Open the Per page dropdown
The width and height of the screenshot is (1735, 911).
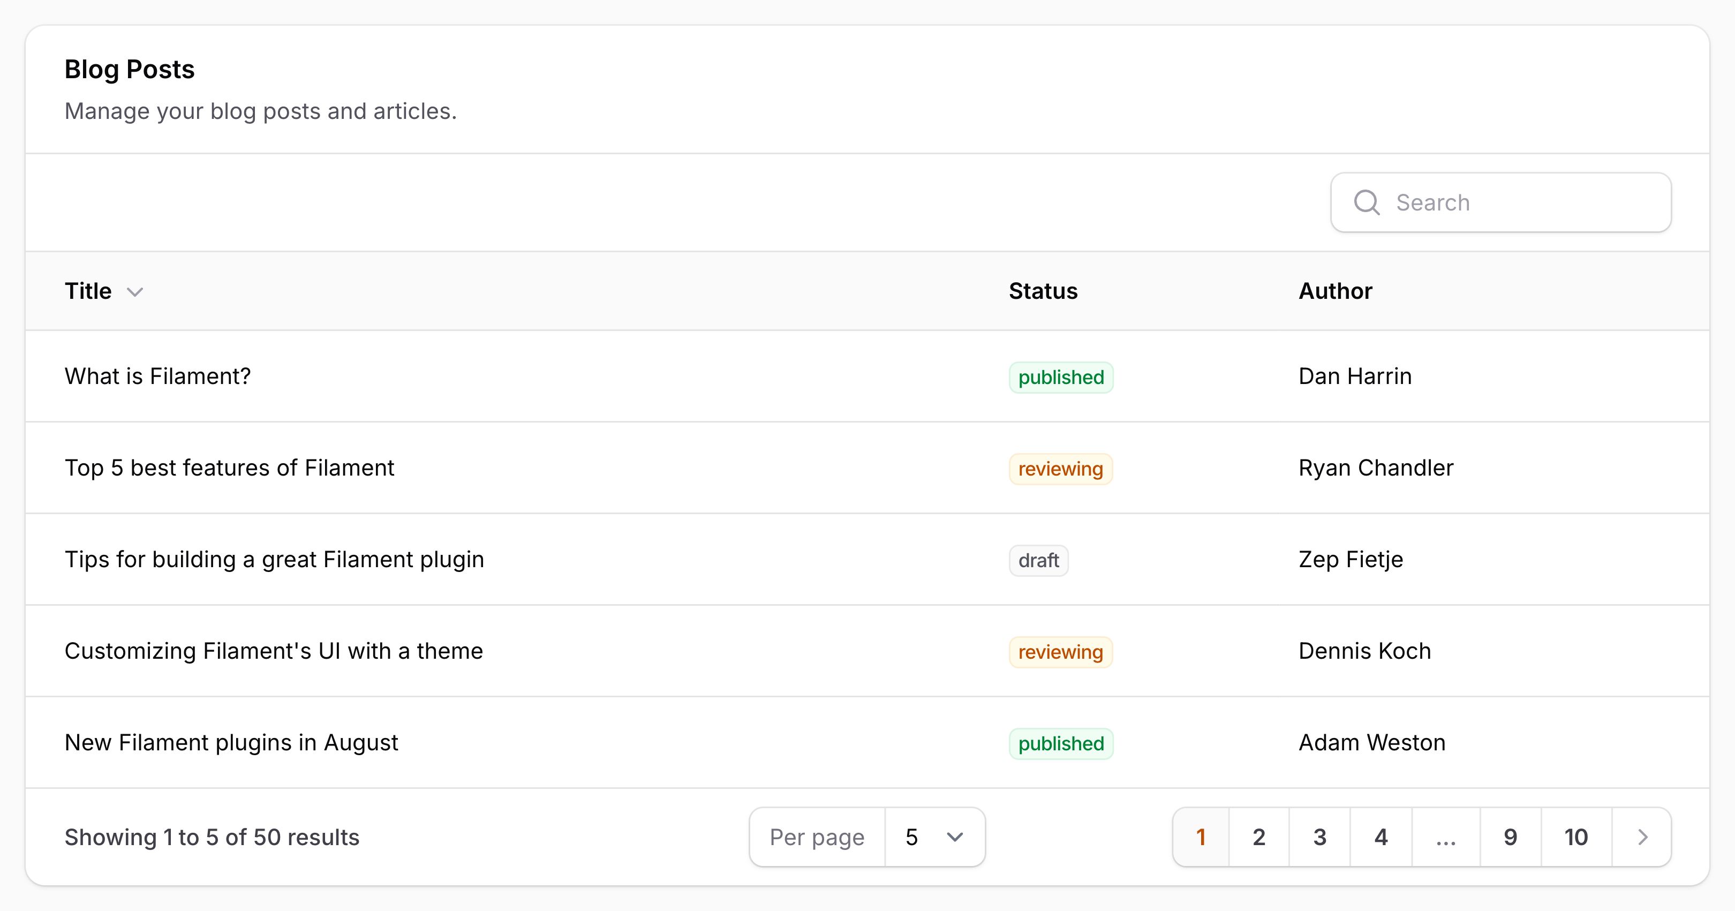coord(935,837)
